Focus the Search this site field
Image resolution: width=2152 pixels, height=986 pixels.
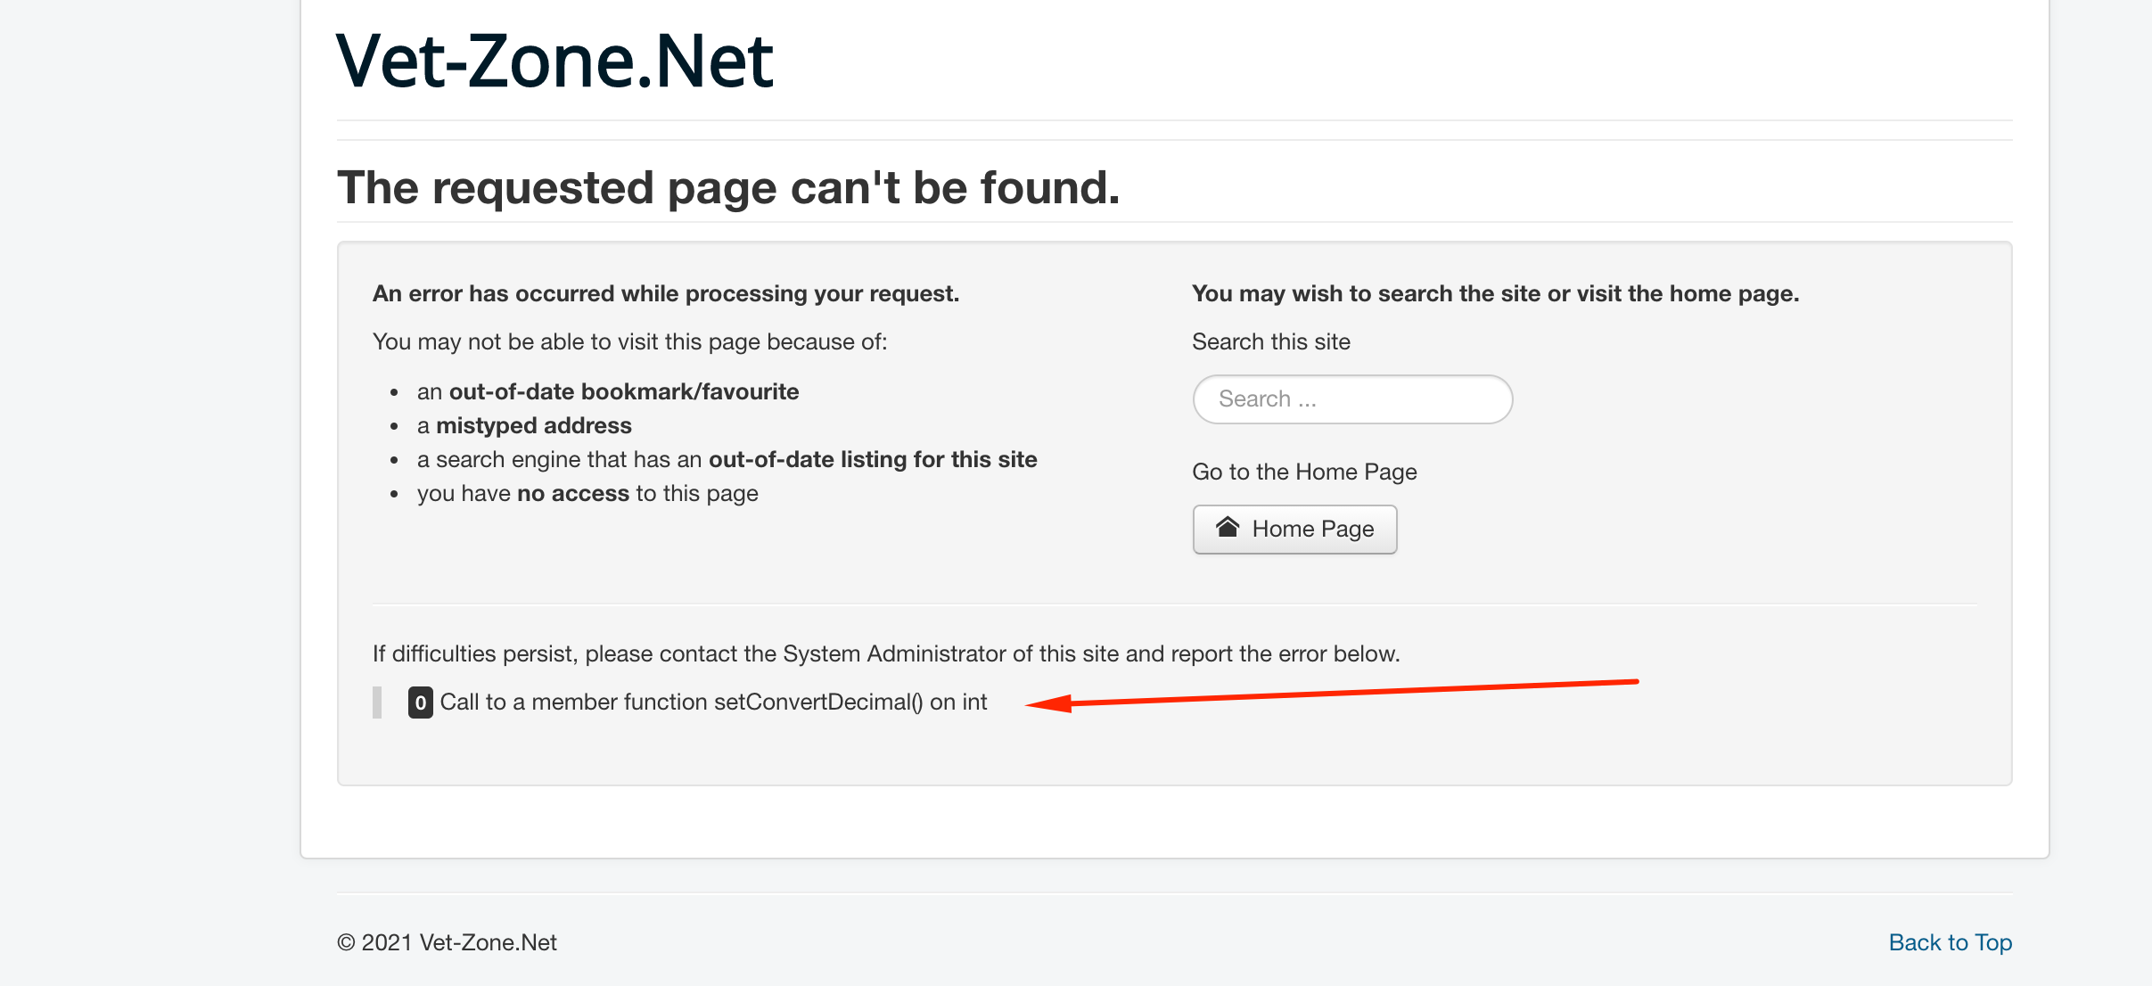[1351, 399]
